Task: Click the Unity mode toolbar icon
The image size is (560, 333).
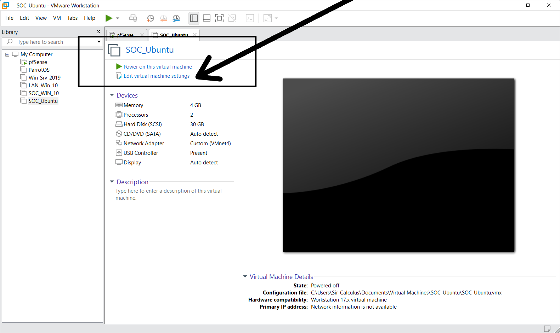Action: [x=232, y=18]
